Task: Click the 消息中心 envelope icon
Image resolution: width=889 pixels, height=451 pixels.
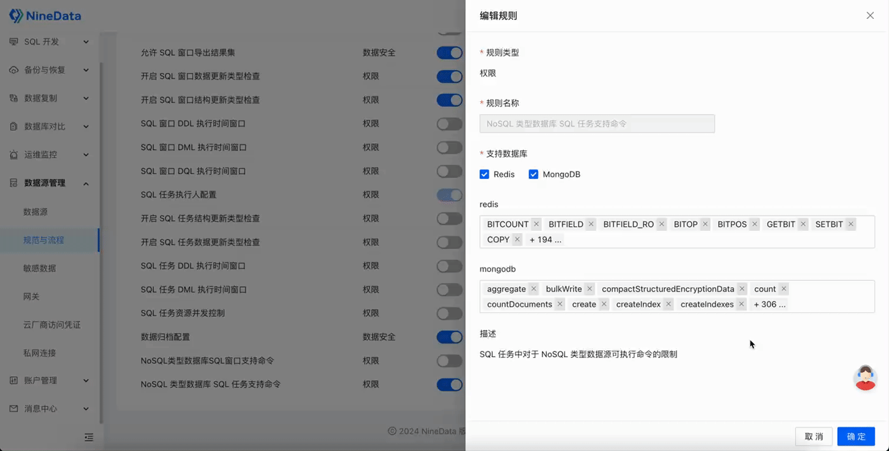Action: [x=14, y=409]
